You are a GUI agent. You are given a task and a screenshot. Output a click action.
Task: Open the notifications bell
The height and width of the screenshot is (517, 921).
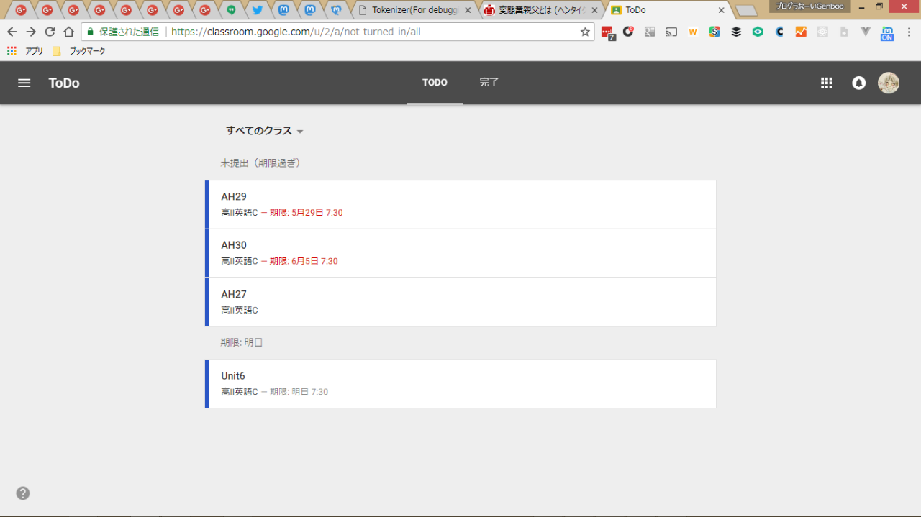pos(858,83)
